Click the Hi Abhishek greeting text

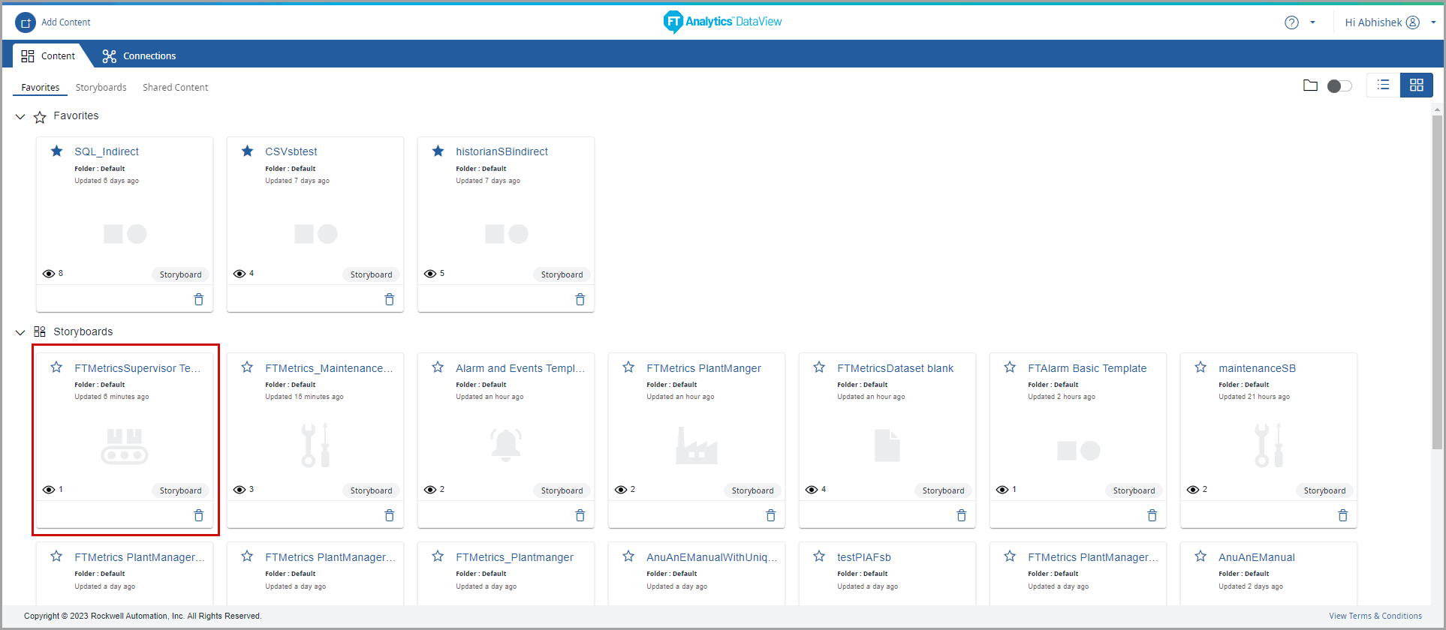pos(1373,22)
